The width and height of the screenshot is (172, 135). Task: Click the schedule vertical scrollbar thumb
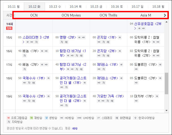point(166,83)
